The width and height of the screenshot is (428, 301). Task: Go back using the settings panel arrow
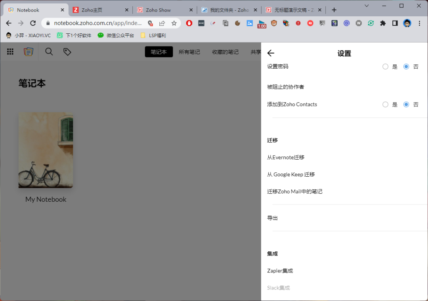click(271, 53)
